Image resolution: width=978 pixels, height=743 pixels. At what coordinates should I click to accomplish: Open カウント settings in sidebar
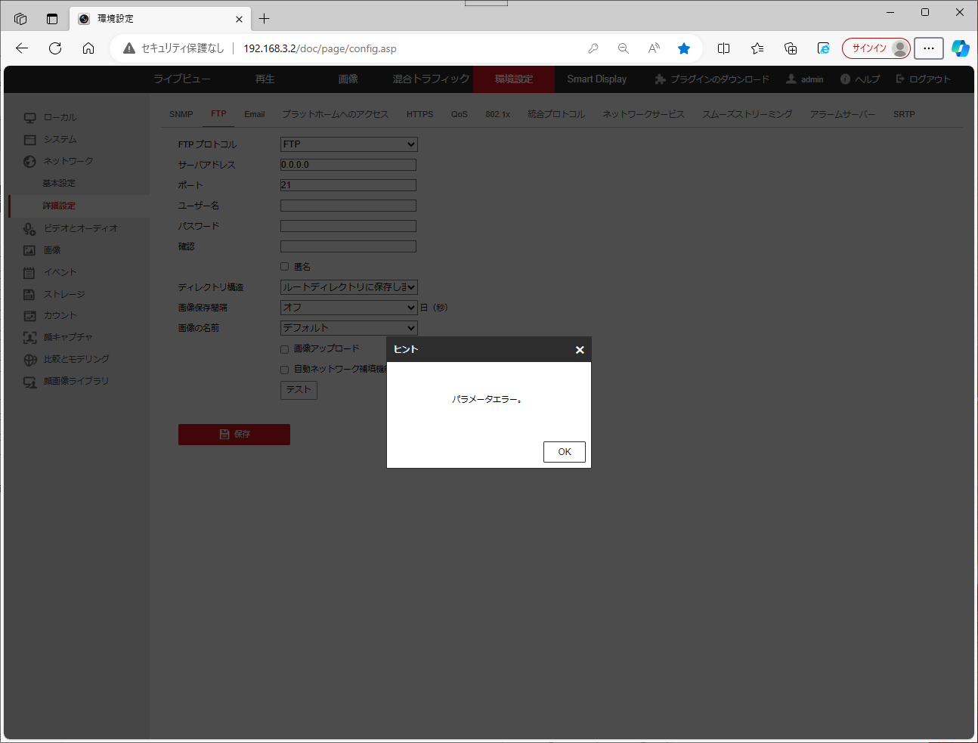60,316
